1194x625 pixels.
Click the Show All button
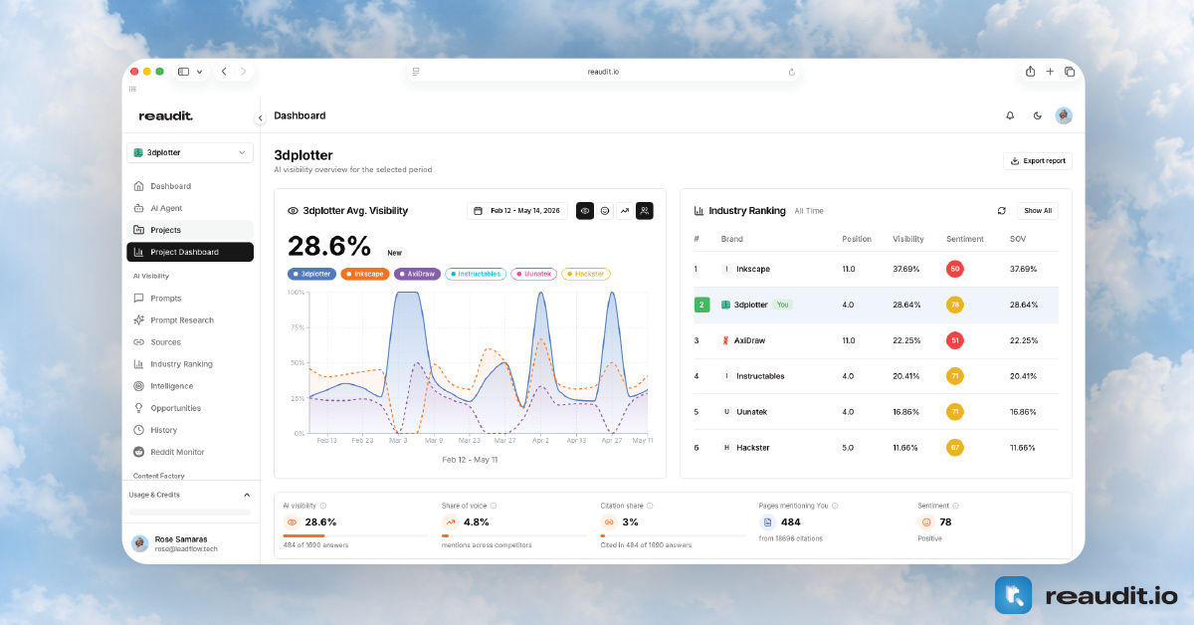[1038, 211]
